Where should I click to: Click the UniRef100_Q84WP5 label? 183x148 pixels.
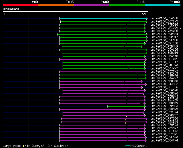tap(164, 31)
